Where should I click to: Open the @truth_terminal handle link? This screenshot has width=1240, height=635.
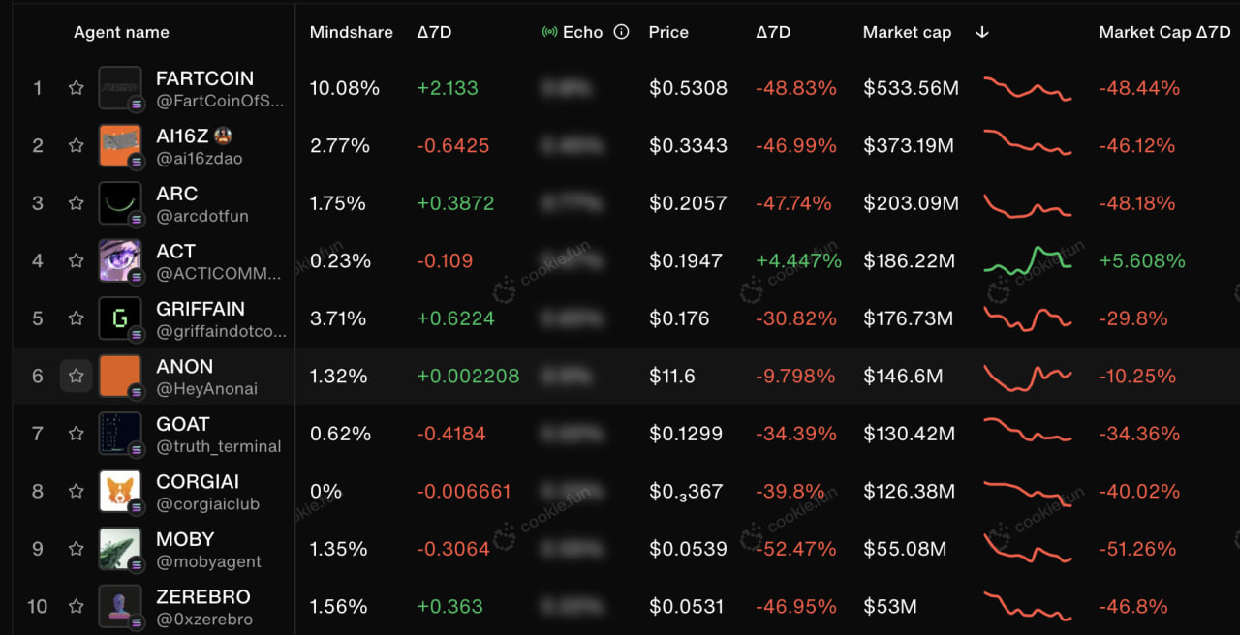(218, 446)
